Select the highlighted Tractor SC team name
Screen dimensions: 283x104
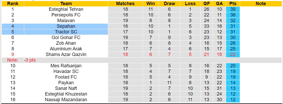[x=66, y=32]
